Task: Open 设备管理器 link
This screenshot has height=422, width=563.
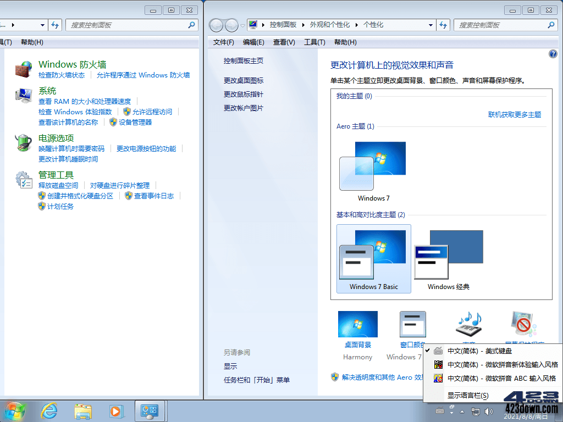Action: coord(135,122)
